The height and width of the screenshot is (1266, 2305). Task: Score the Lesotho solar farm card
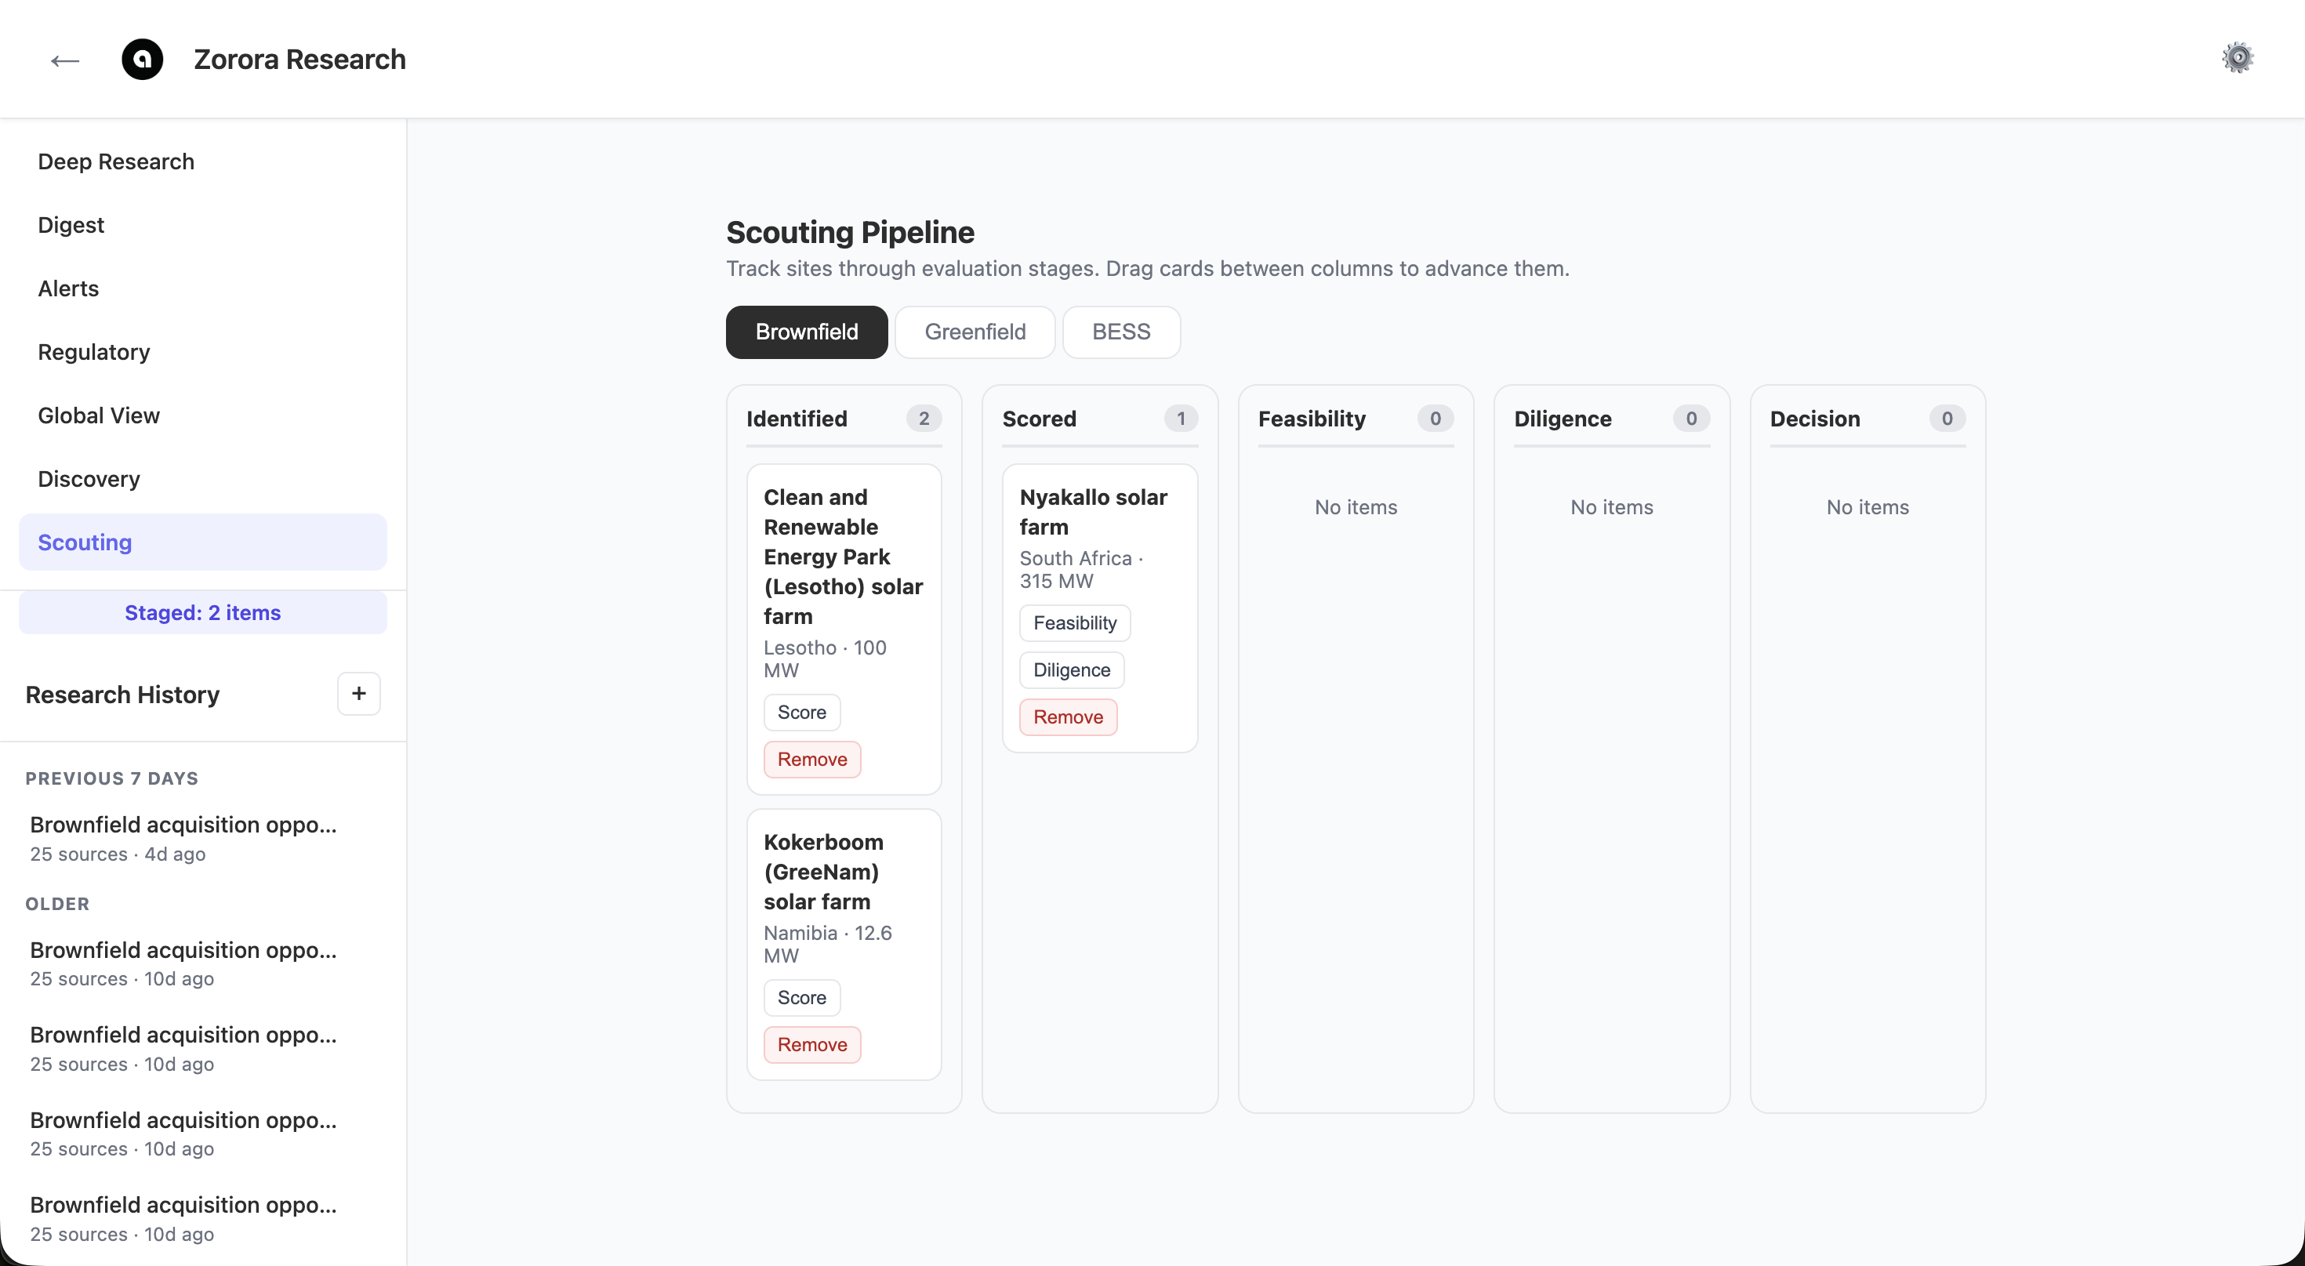[x=800, y=713]
